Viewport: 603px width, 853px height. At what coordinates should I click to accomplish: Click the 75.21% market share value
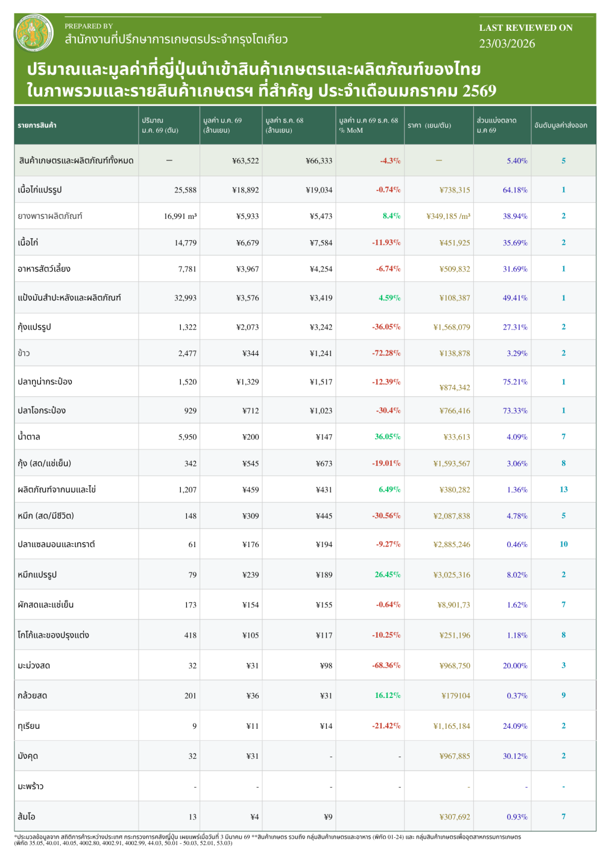pos(514,382)
